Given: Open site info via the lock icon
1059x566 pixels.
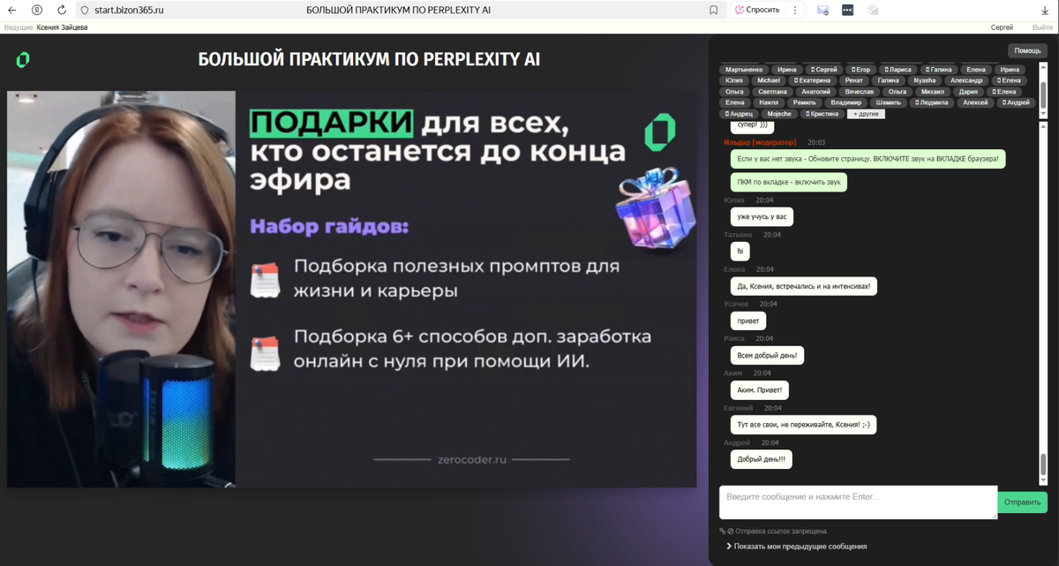Looking at the screenshot, I should click(82, 11).
